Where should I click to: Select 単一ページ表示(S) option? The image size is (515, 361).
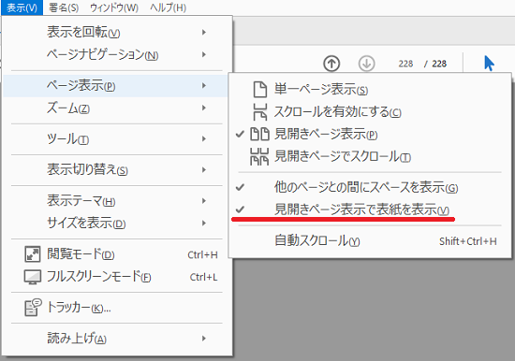point(370,89)
